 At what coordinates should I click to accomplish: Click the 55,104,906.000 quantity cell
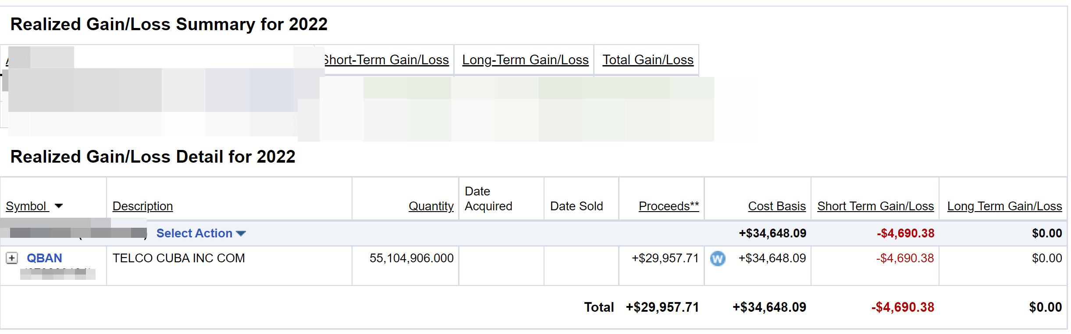[411, 258]
